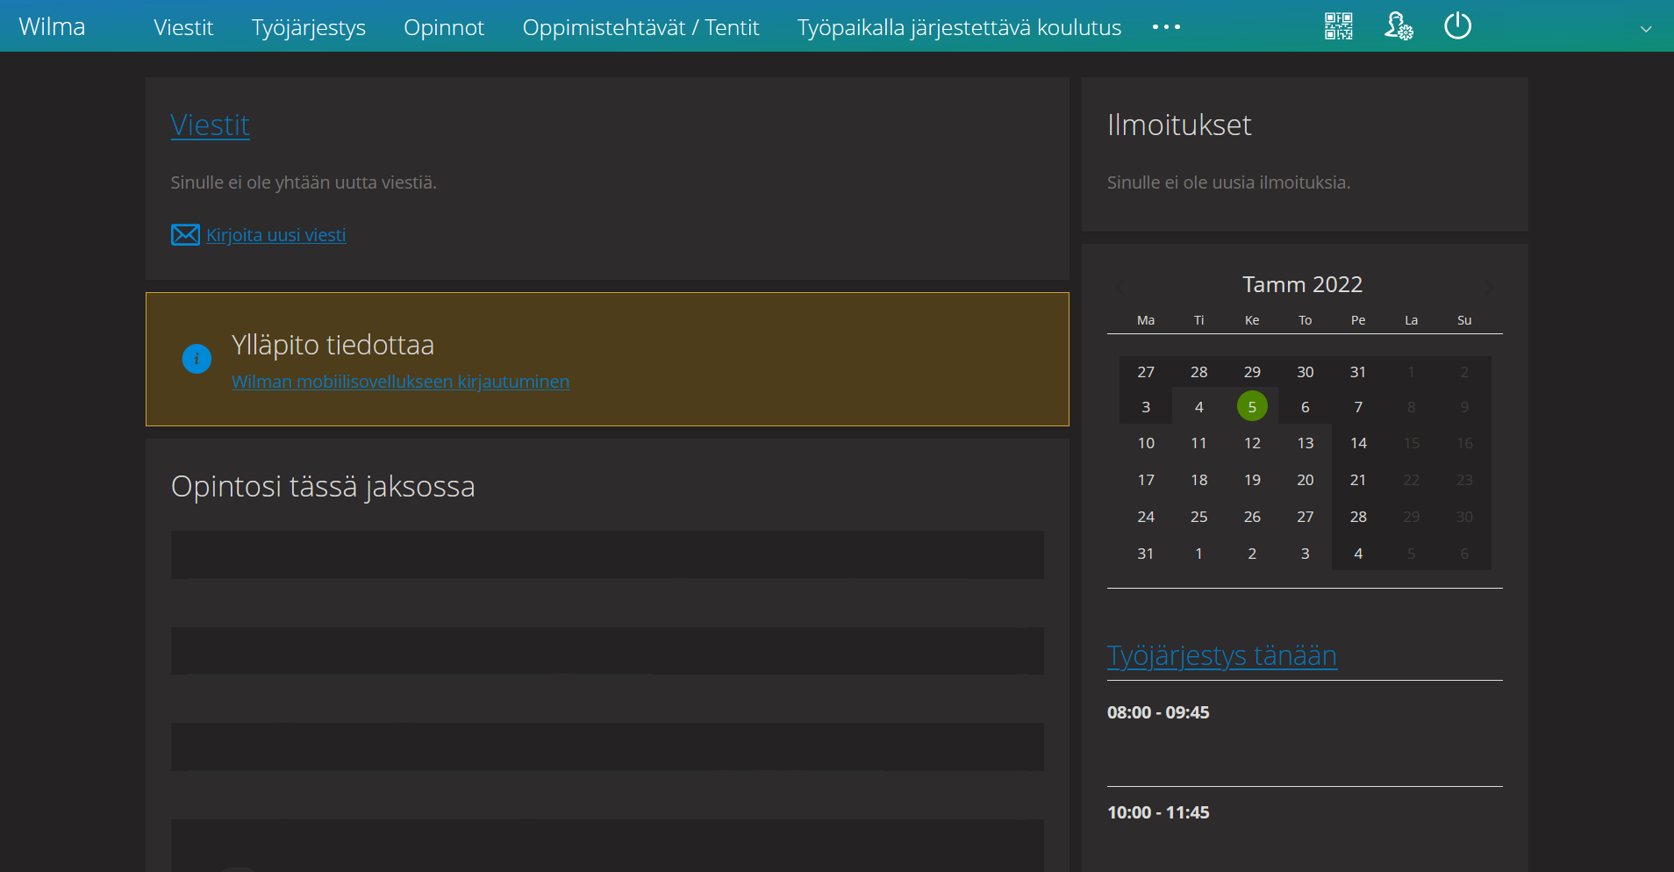The height and width of the screenshot is (872, 1674).
Task: Open user settings via the person-with-gear icon
Action: pyautogui.click(x=1397, y=26)
